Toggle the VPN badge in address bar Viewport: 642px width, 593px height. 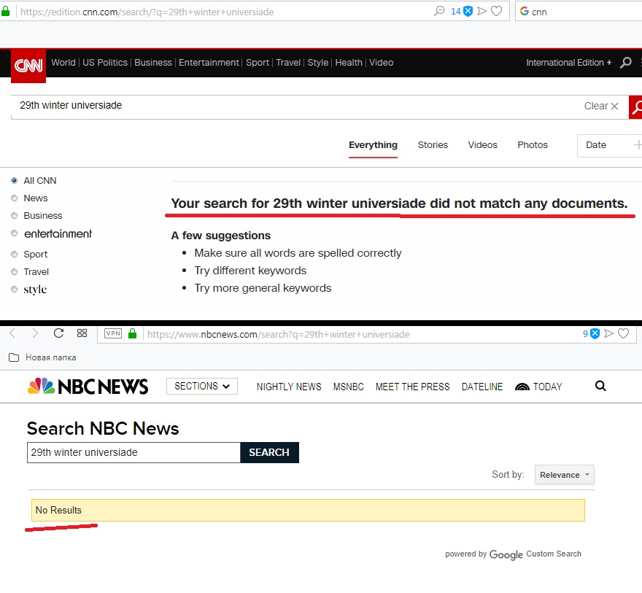(113, 333)
